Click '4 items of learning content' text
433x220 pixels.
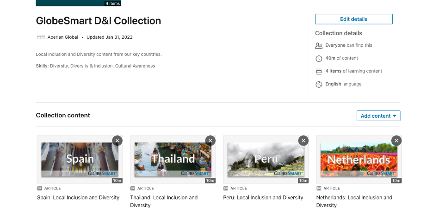tap(354, 71)
